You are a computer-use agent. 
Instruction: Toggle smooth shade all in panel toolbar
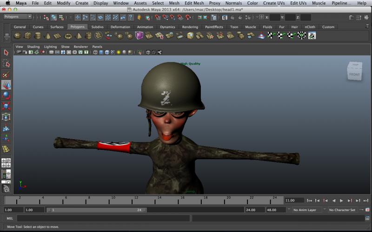101,52
